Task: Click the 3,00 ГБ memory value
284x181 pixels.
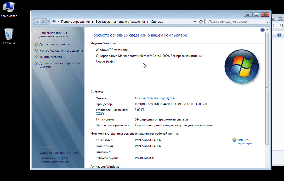Action: click(x=140, y=110)
